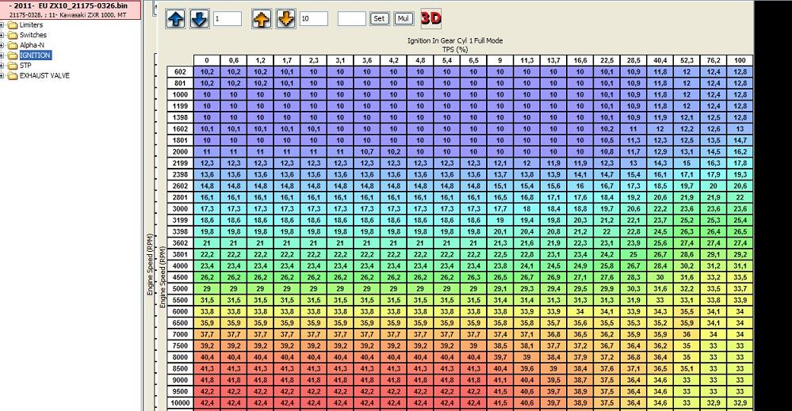The image size is (792, 411).
Task: Click the EXHAUST VALVE folder icon
Action: (12, 75)
